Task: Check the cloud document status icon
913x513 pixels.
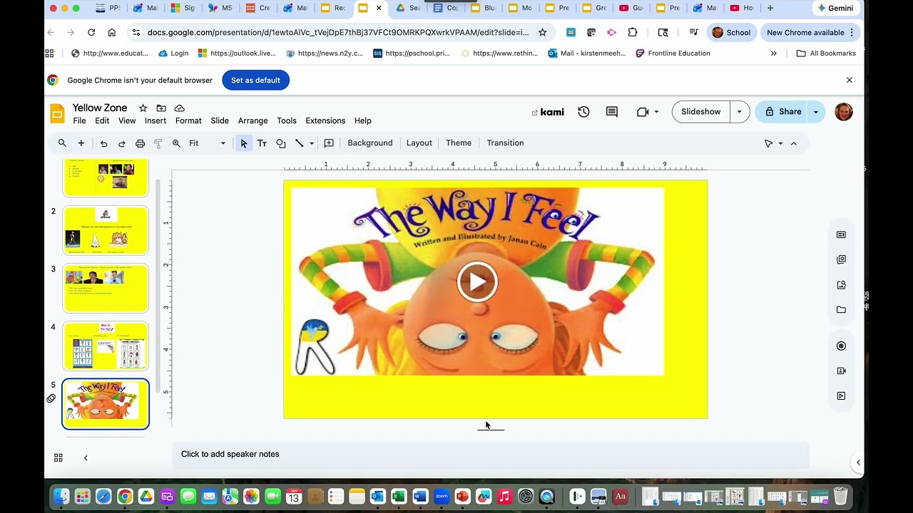Action: click(x=180, y=108)
